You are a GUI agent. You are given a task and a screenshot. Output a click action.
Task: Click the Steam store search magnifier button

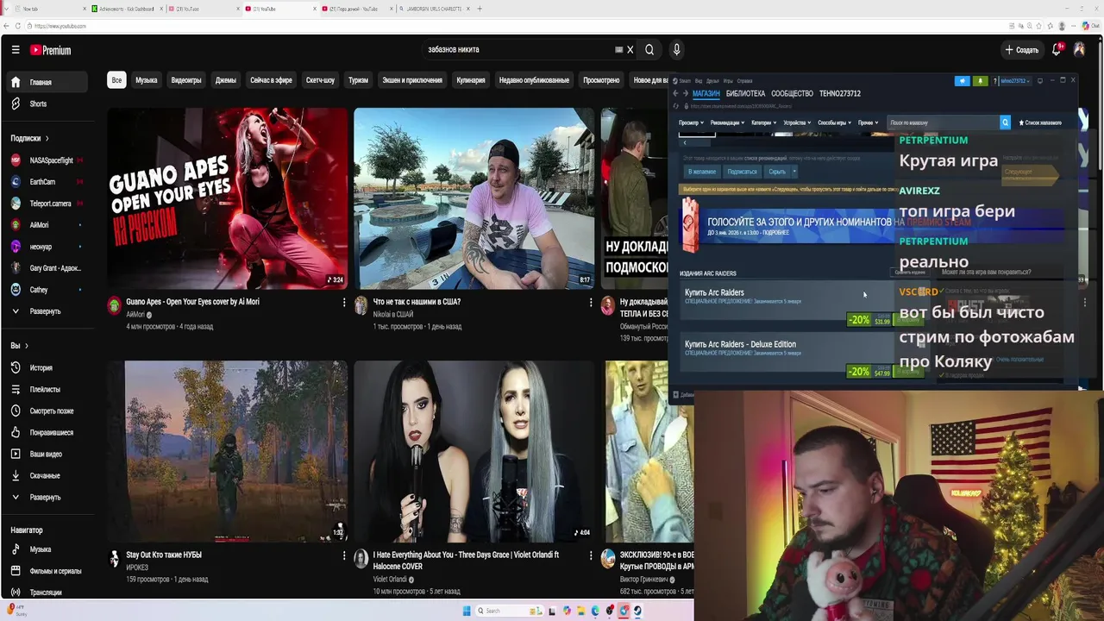pyautogui.click(x=1005, y=122)
